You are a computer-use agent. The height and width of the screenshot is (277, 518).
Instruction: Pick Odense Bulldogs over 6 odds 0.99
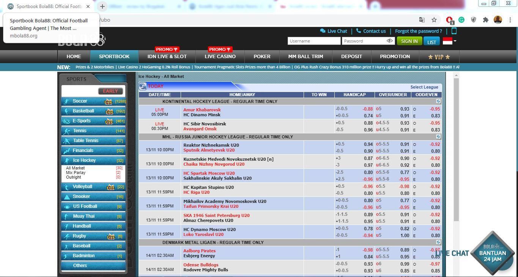(x=405, y=264)
